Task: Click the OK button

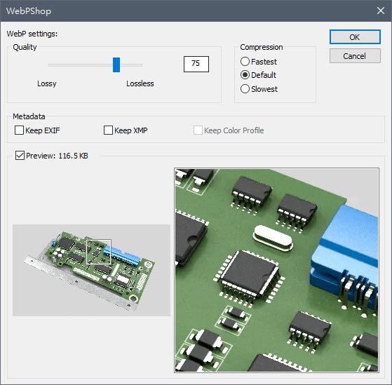Action: click(355, 37)
